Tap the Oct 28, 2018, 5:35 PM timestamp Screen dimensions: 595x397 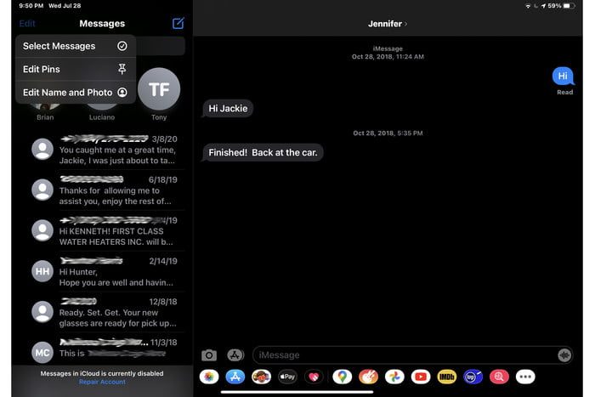388,133
